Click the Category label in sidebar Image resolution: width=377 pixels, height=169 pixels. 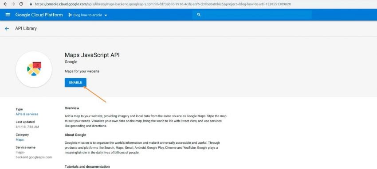pos(22,135)
